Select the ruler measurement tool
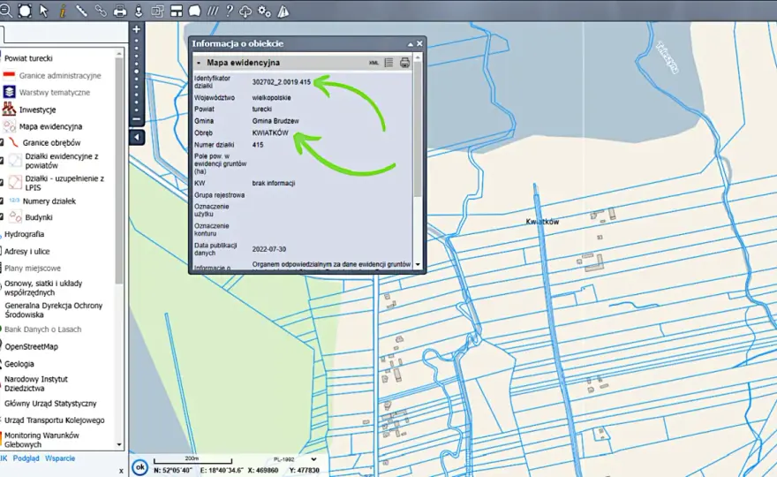The width and height of the screenshot is (777, 477). (x=81, y=11)
